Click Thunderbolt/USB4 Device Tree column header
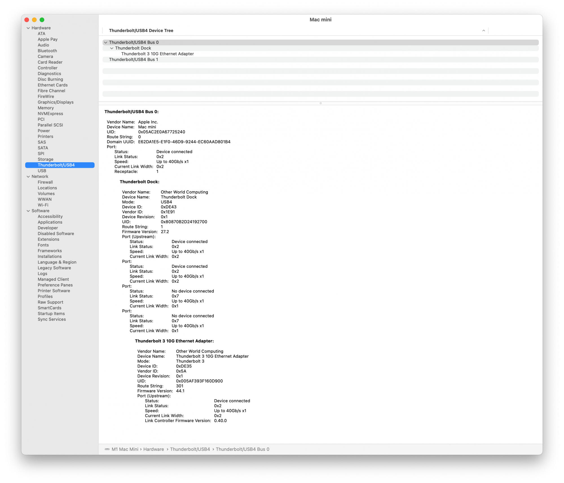Viewport: 564px width, 483px height. point(141,31)
